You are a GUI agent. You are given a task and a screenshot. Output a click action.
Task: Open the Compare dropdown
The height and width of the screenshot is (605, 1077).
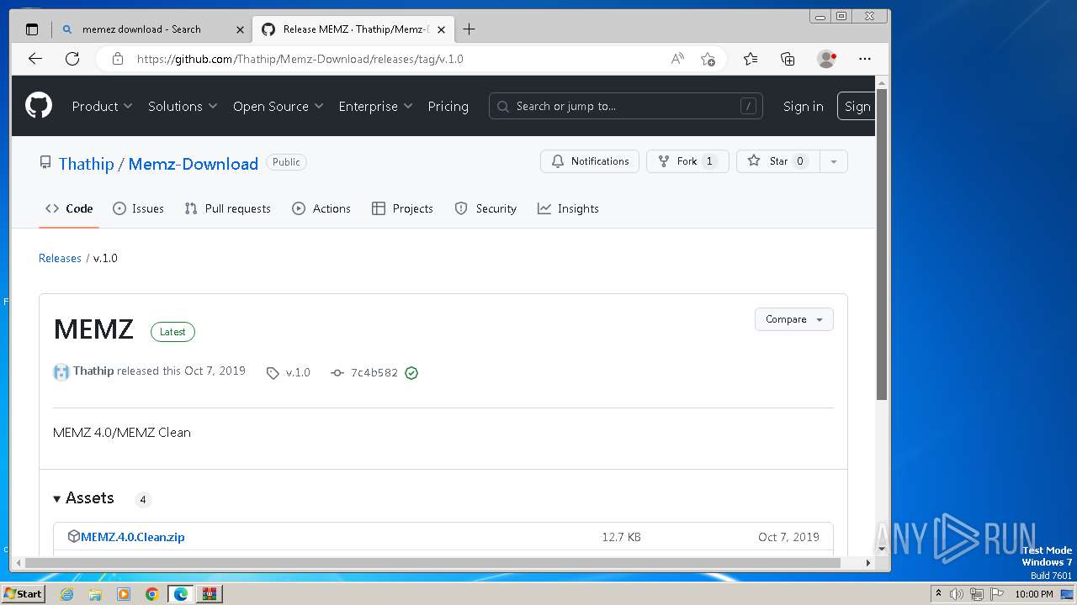[x=794, y=319]
